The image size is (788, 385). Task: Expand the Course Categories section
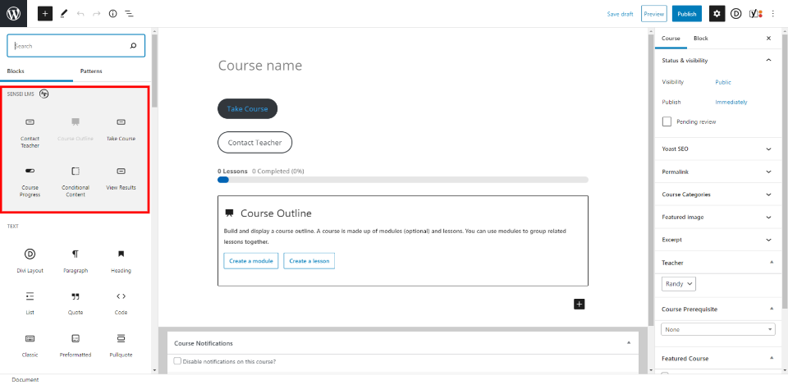pyautogui.click(x=717, y=195)
